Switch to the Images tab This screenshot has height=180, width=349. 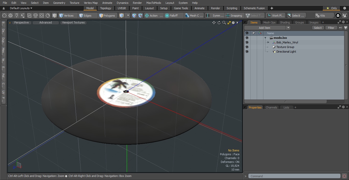coord(314,22)
